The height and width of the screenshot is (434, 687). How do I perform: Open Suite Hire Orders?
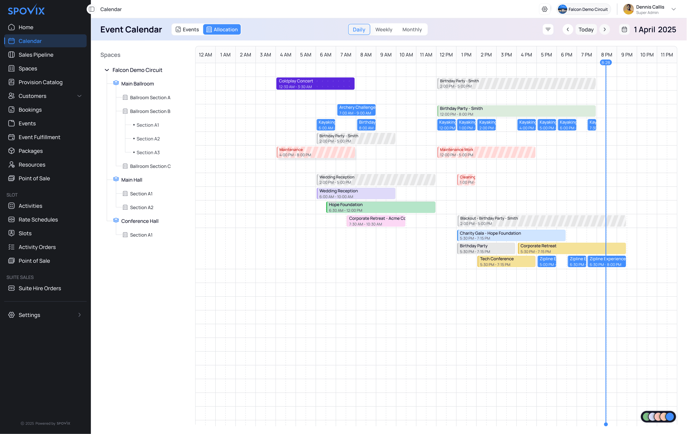tap(40, 288)
